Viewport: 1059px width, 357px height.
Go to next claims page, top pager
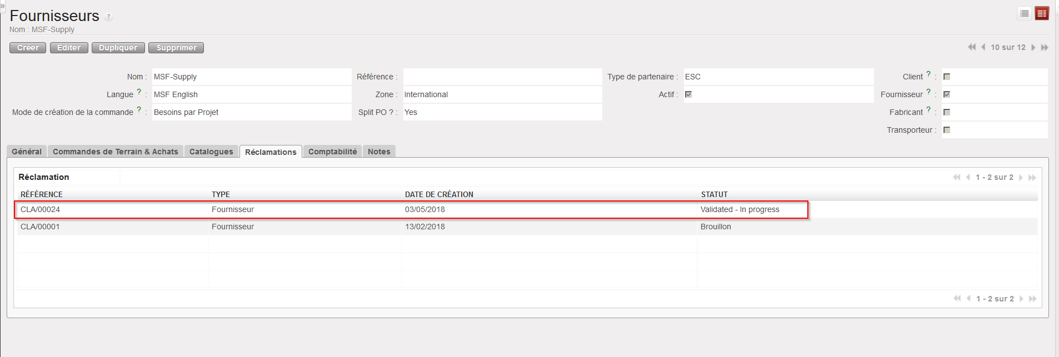pos(1021,177)
